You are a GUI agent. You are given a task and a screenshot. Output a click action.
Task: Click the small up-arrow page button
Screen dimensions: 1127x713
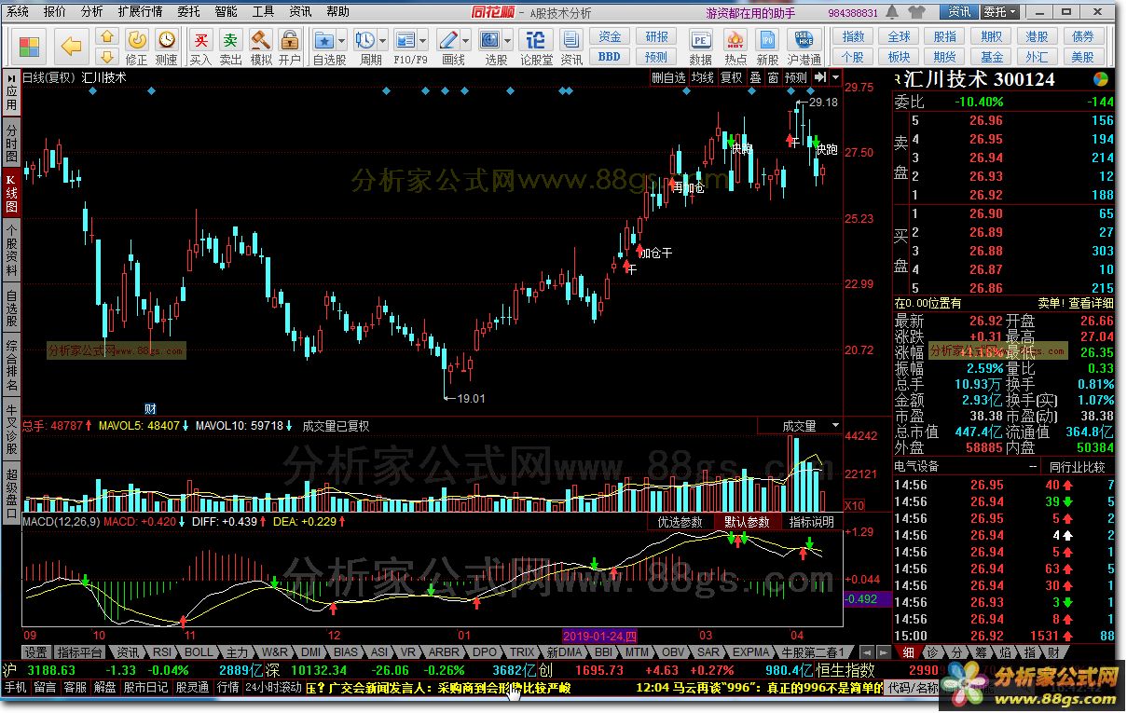(106, 37)
